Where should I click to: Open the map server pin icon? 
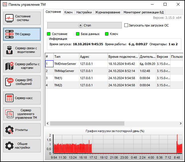click(9, 66)
